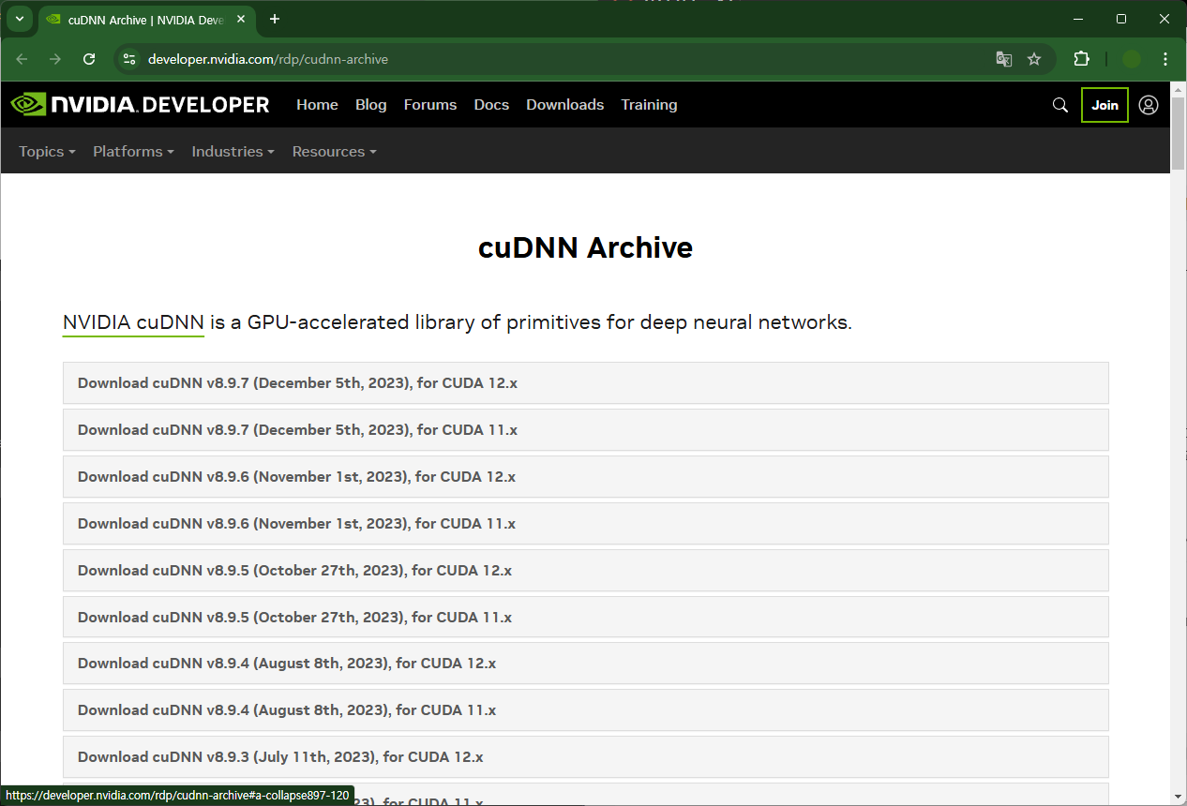Image resolution: width=1187 pixels, height=806 pixels.
Task: Open site information icon in address bar
Action: [x=130, y=59]
